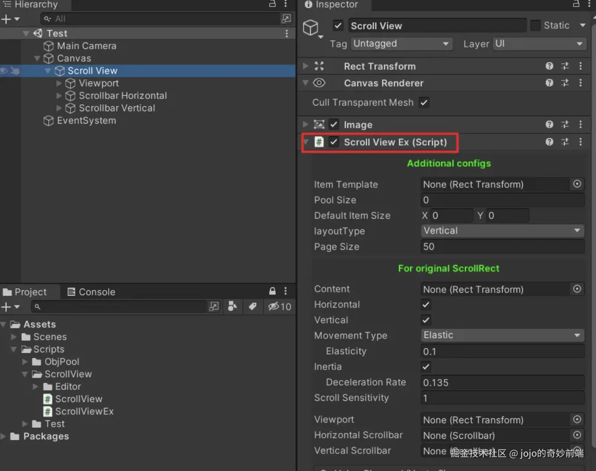Toggle Scroll View active checkbox
The width and height of the screenshot is (596, 471).
(x=338, y=26)
